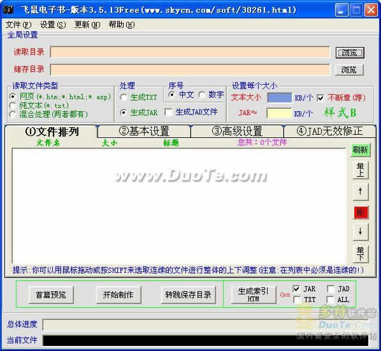Toggle the 不断章 checkbox
Viewport: 381px width, 351px height.
coord(320,98)
